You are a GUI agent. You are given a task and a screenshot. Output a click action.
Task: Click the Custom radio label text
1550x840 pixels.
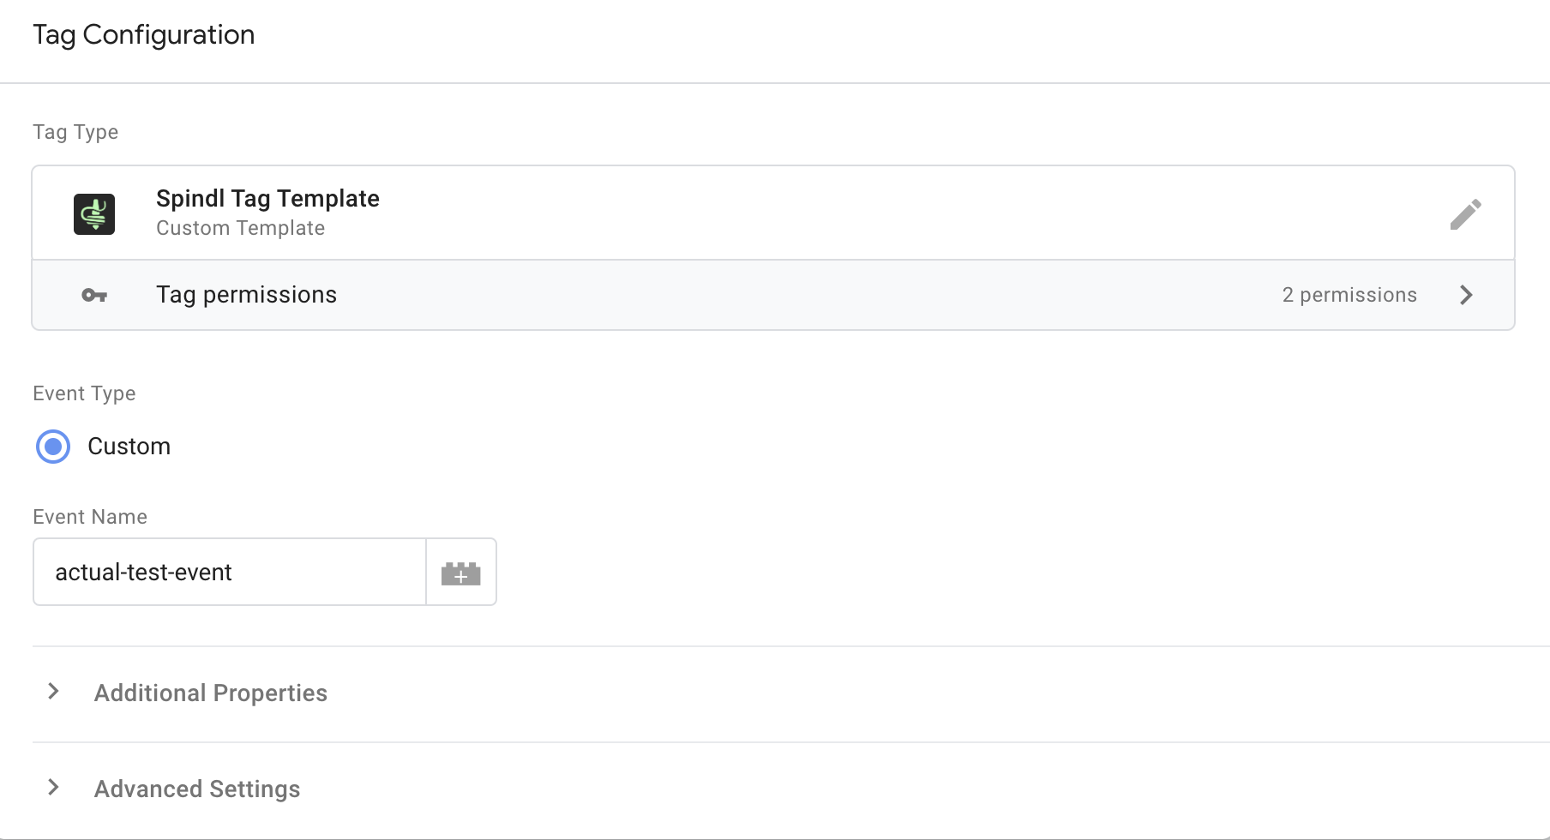(x=129, y=447)
